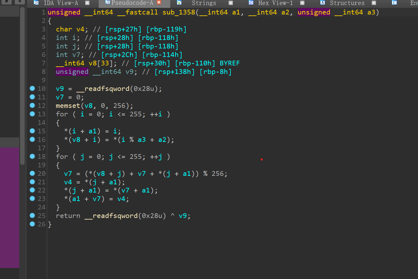
Task: Switch to the Strings tab
Action: point(204,3)
